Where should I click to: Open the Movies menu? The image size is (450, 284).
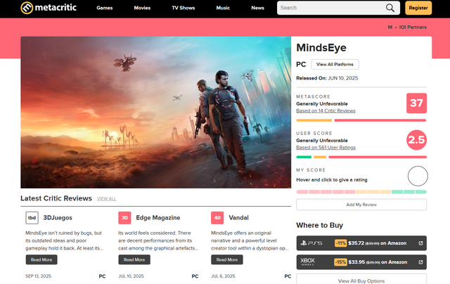[142, 8]
